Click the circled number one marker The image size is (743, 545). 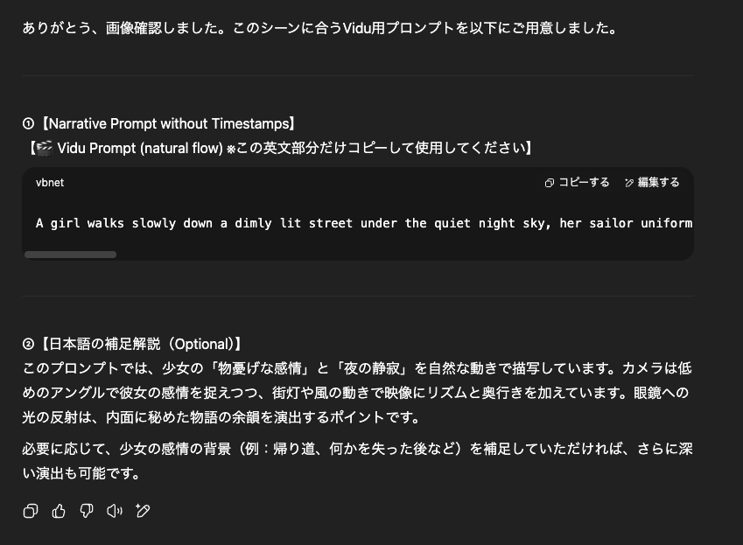tap(28, 124)
